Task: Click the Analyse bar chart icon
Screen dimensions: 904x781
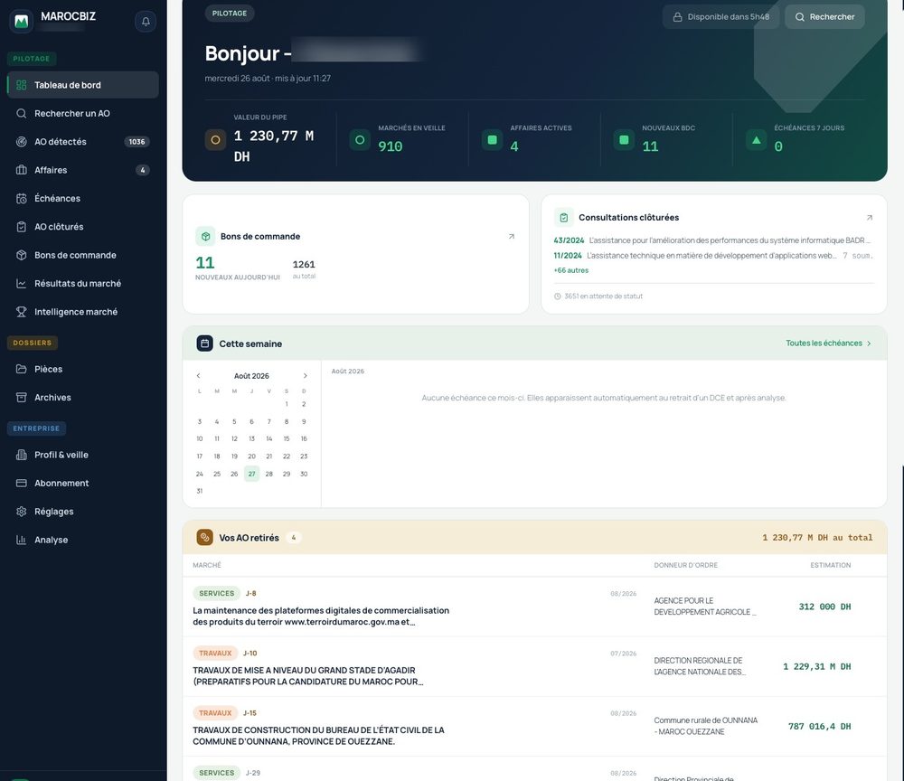Action: click(22, 540)
